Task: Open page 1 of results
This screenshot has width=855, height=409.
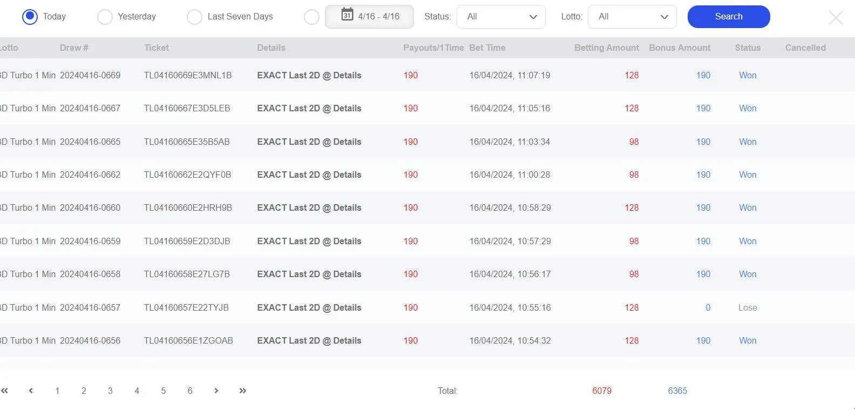Action: pyautogui.click(x=57, y=391)
